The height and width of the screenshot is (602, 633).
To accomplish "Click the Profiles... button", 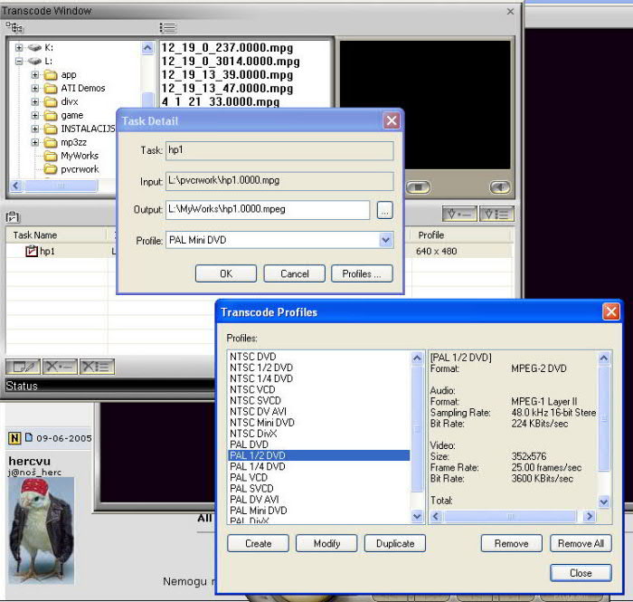I will [x=362, y=273].
